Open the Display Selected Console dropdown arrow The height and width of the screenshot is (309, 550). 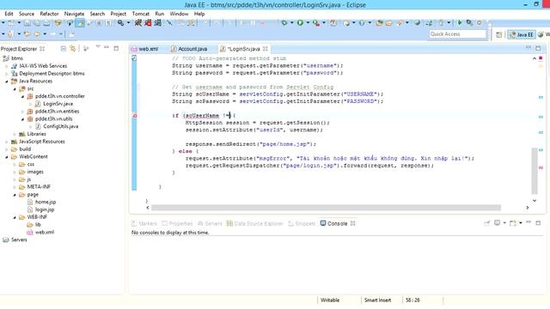point(504,223)
